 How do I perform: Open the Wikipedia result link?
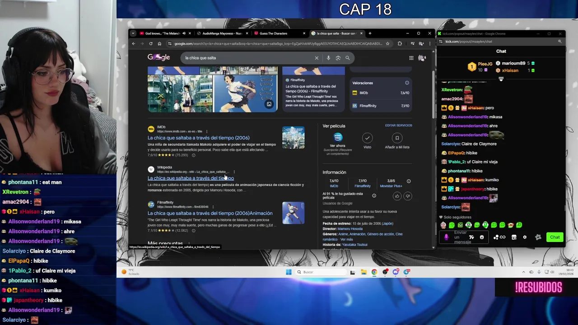[x=191, y=178]
